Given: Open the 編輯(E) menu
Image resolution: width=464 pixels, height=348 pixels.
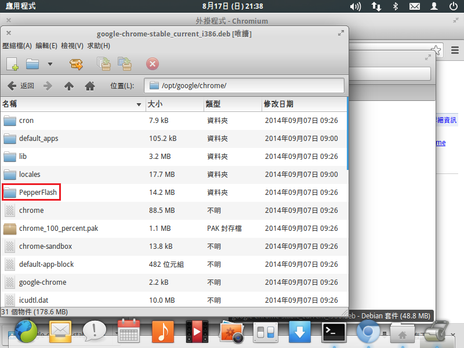Looking at the screenshot, I should point(46,46).
